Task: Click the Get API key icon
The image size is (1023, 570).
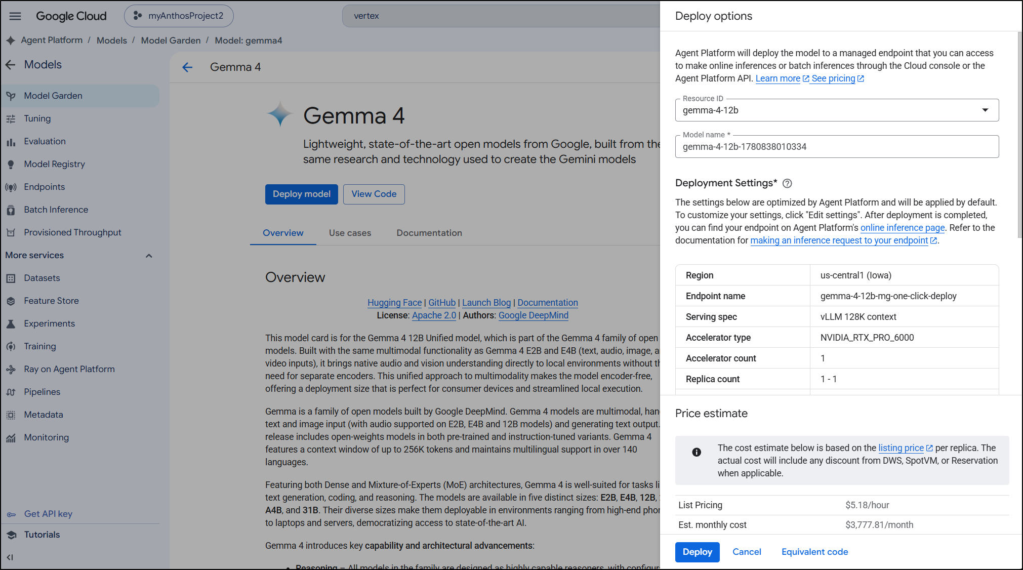Action: tap(11, 514)
